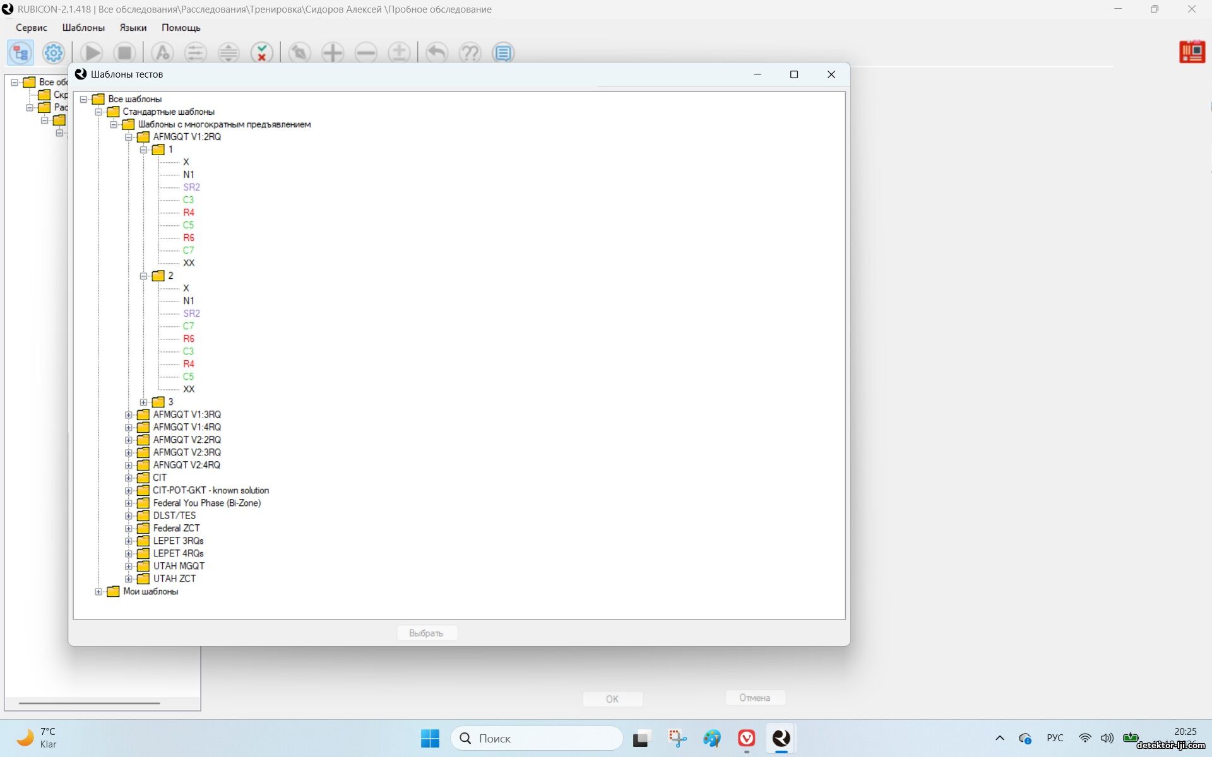This screenshot has height=757, width=1212.
Task: Click the minus toolbar icon
Action: coord(365,52)
